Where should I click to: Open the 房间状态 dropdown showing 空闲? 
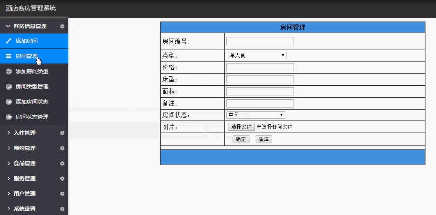[x=256, y=115]
